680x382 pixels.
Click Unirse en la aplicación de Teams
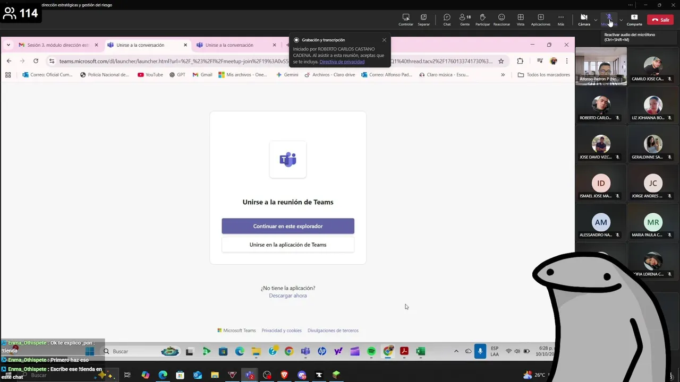[x=288, y=245]
